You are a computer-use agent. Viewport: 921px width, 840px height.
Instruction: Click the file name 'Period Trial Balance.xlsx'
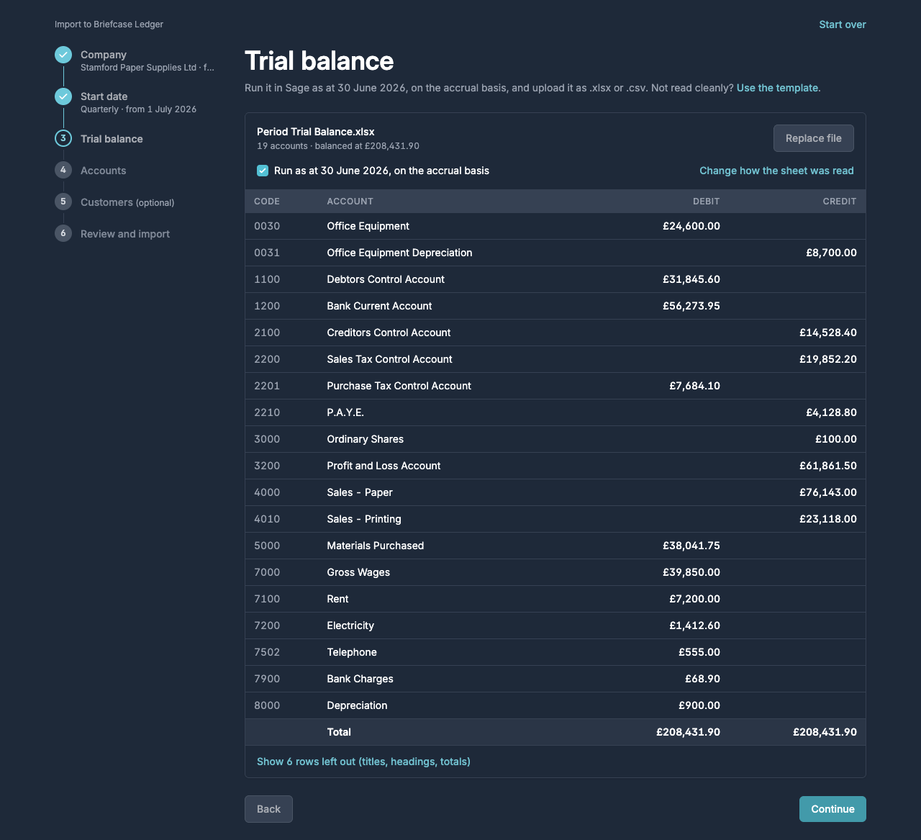316,132
